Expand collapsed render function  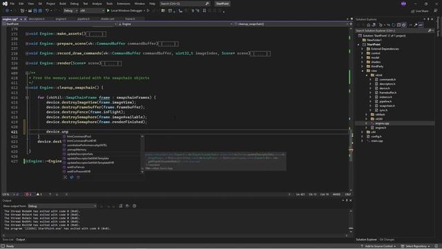[x=27, y=64]
